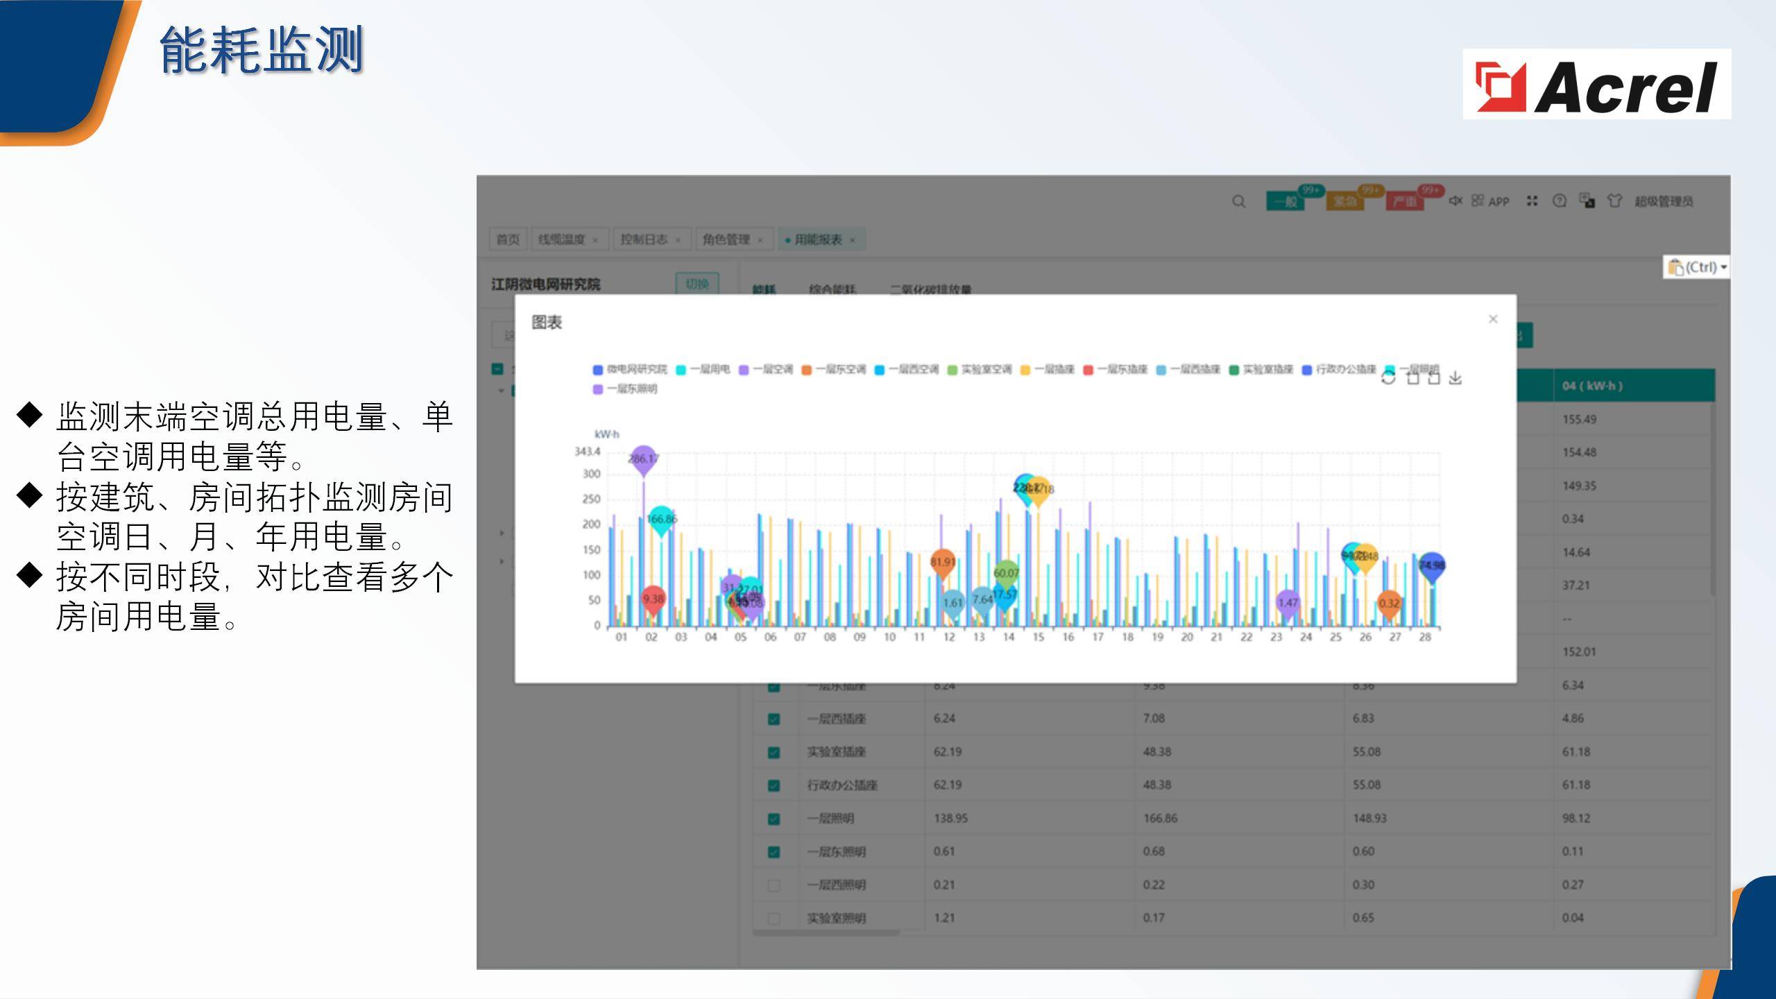
Task: Toggle fullscreen with the expand icon
Action: (x=1532, y=200)
